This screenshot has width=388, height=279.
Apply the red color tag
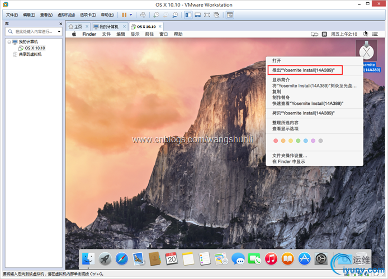(x=276, y=141)
